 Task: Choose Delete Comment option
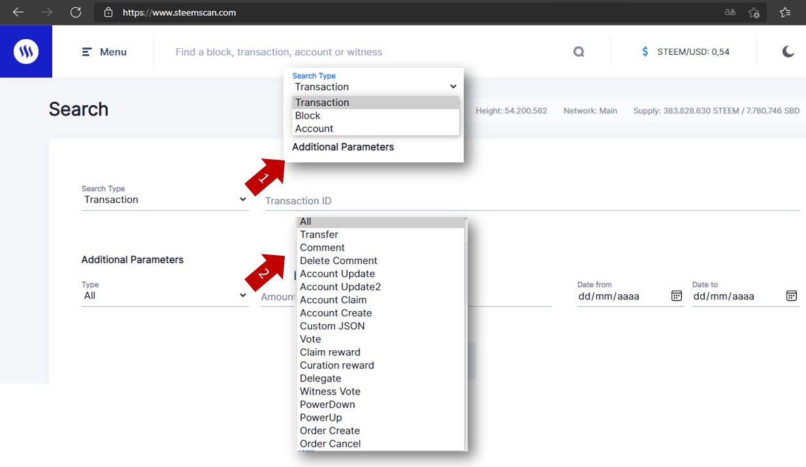381,261
